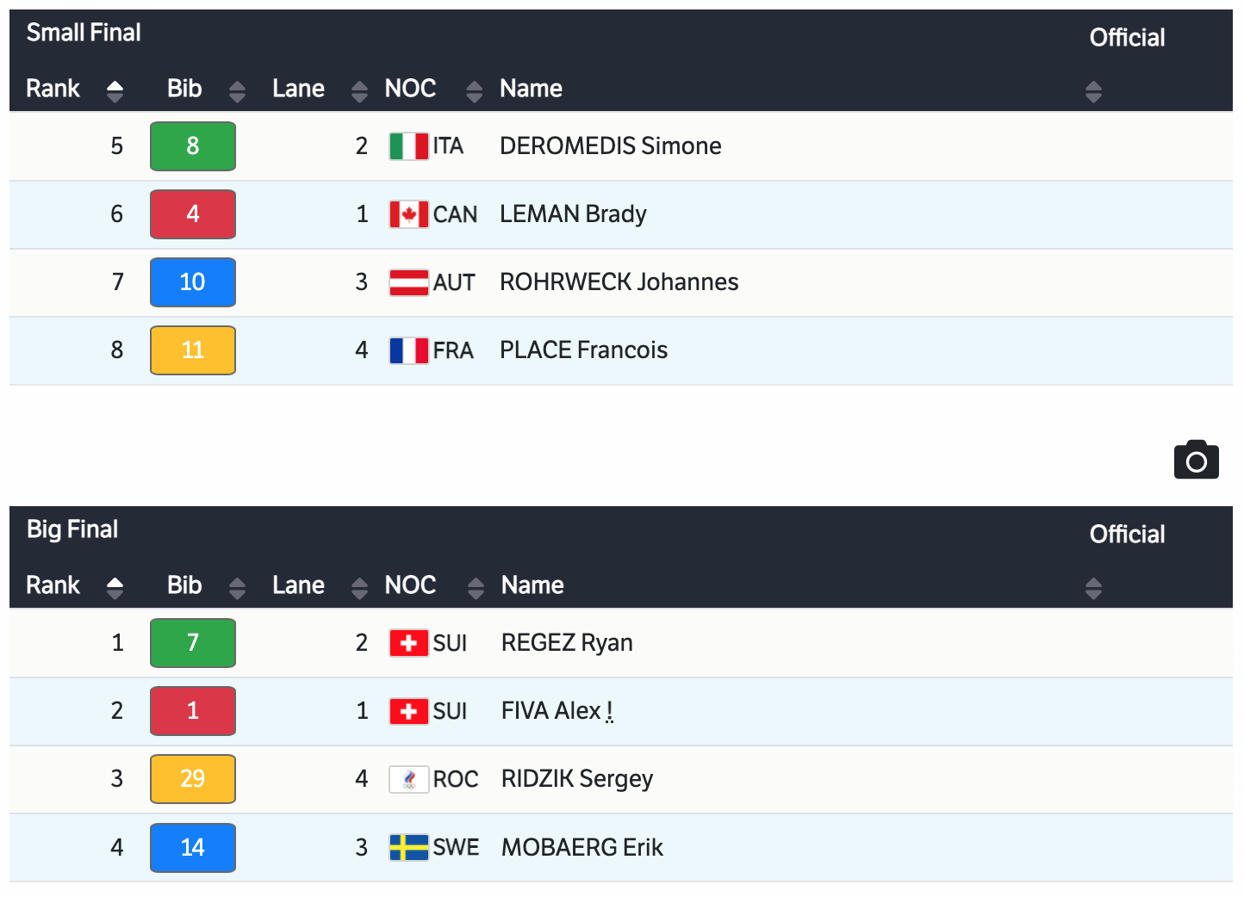Click Austria flag beside AUT
This screenshot has height=897, width=1244.
(x=408, y=282)
